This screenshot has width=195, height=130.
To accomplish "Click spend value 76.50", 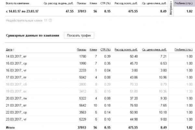I will tap(134, 105).
